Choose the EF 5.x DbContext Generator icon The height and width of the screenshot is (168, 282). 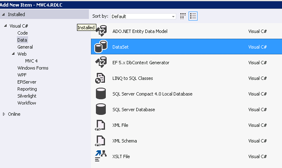[101, 62]
